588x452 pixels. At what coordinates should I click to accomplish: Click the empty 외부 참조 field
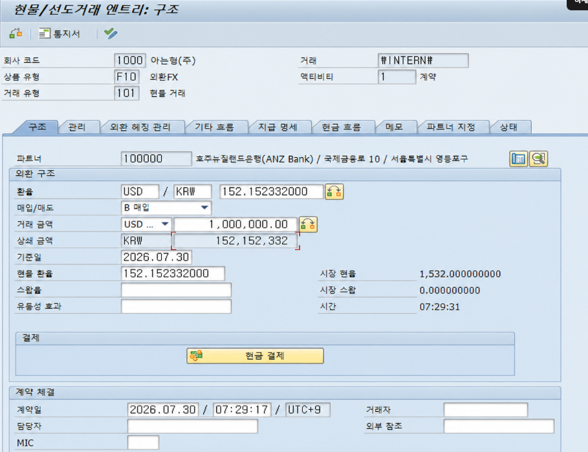(499, 426)
